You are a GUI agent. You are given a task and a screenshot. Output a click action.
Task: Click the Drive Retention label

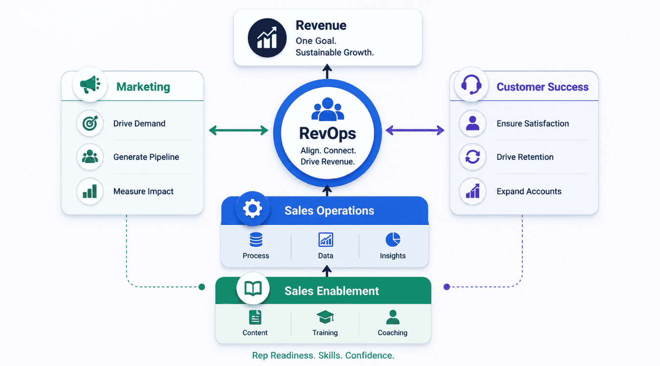(525, 157)
